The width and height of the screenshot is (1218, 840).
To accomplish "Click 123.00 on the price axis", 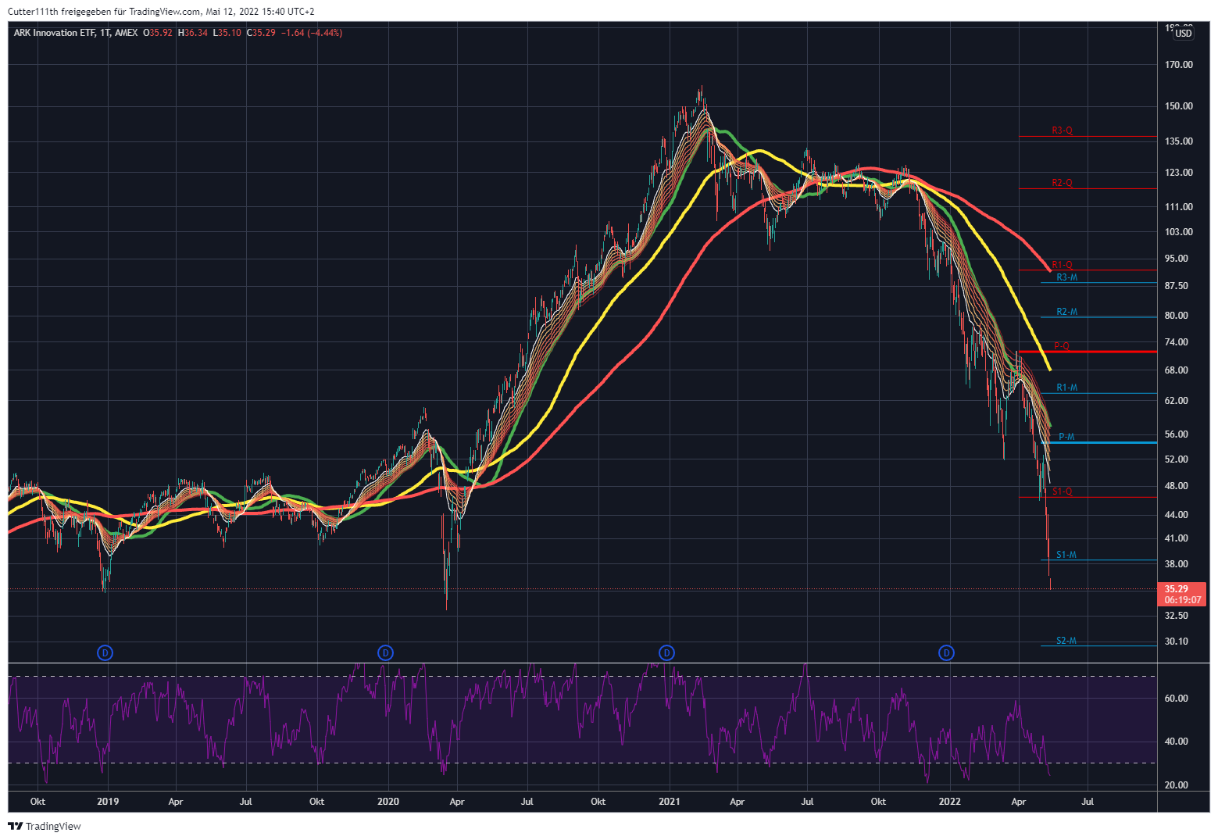I will pyautogui.click(x=1179, y=173).
